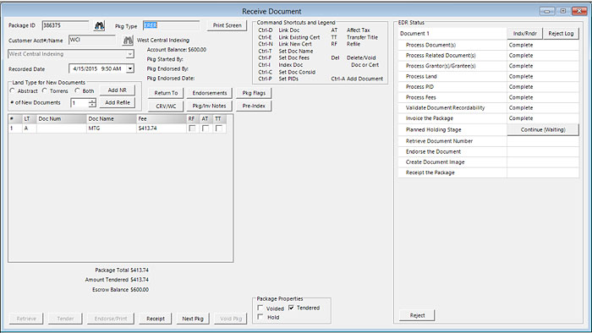
Task: Click the Pre-Index button
Action: (x=254, y=106)
